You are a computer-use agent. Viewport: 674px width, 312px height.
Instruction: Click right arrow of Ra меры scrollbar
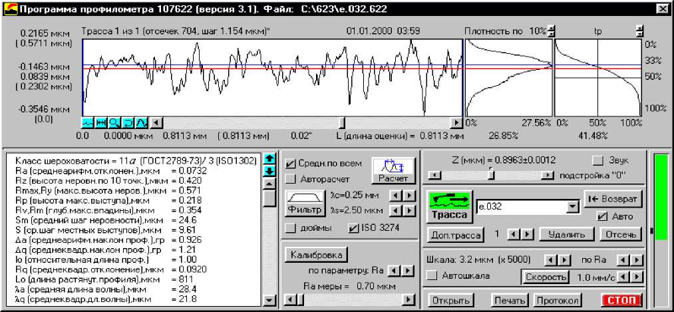(x=410, y=299)
